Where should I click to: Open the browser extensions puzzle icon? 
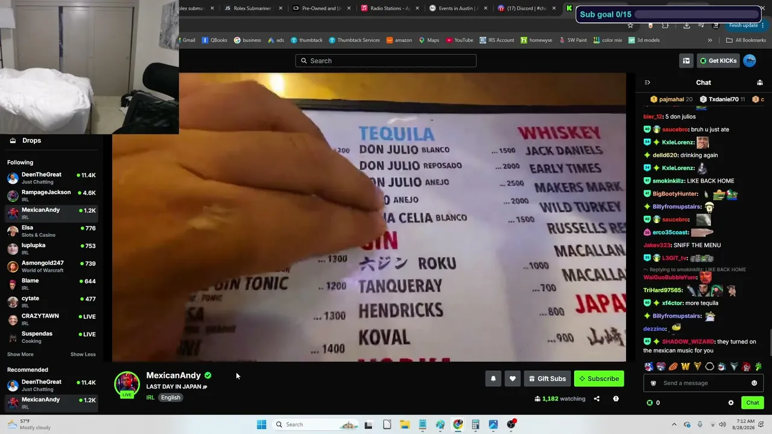click(665, 25)
